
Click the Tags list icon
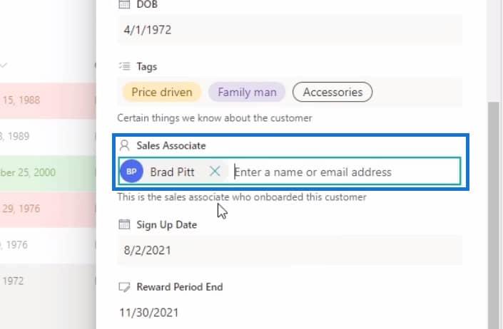[x=124, y=66]
